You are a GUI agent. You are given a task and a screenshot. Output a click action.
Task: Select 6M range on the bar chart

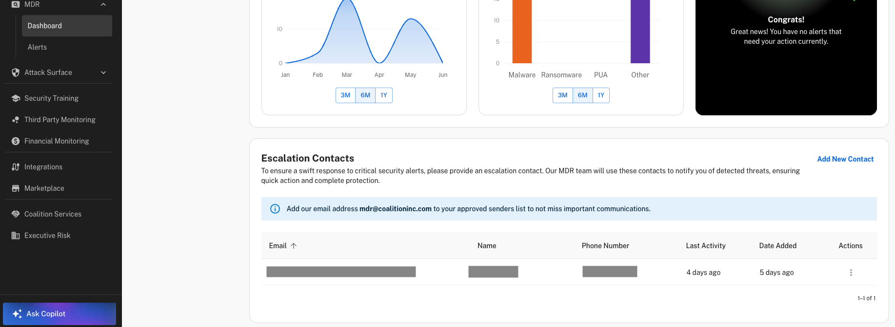(582, 95)
